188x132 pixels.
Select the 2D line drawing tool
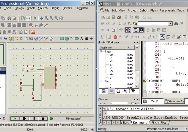click(57, 39)
